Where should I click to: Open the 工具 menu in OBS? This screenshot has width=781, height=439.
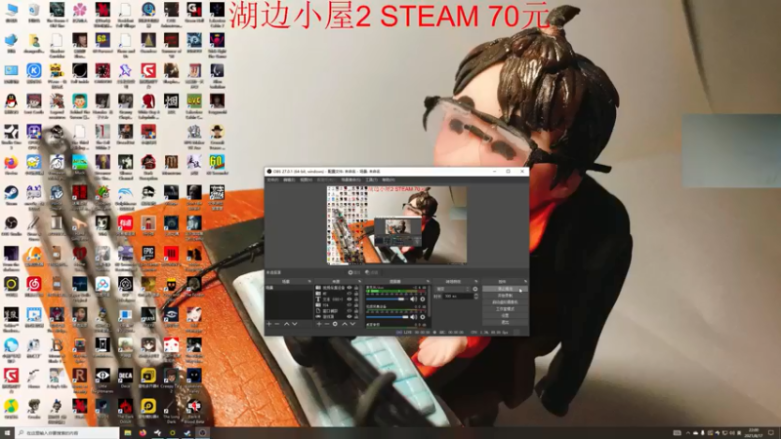[372, 180]
